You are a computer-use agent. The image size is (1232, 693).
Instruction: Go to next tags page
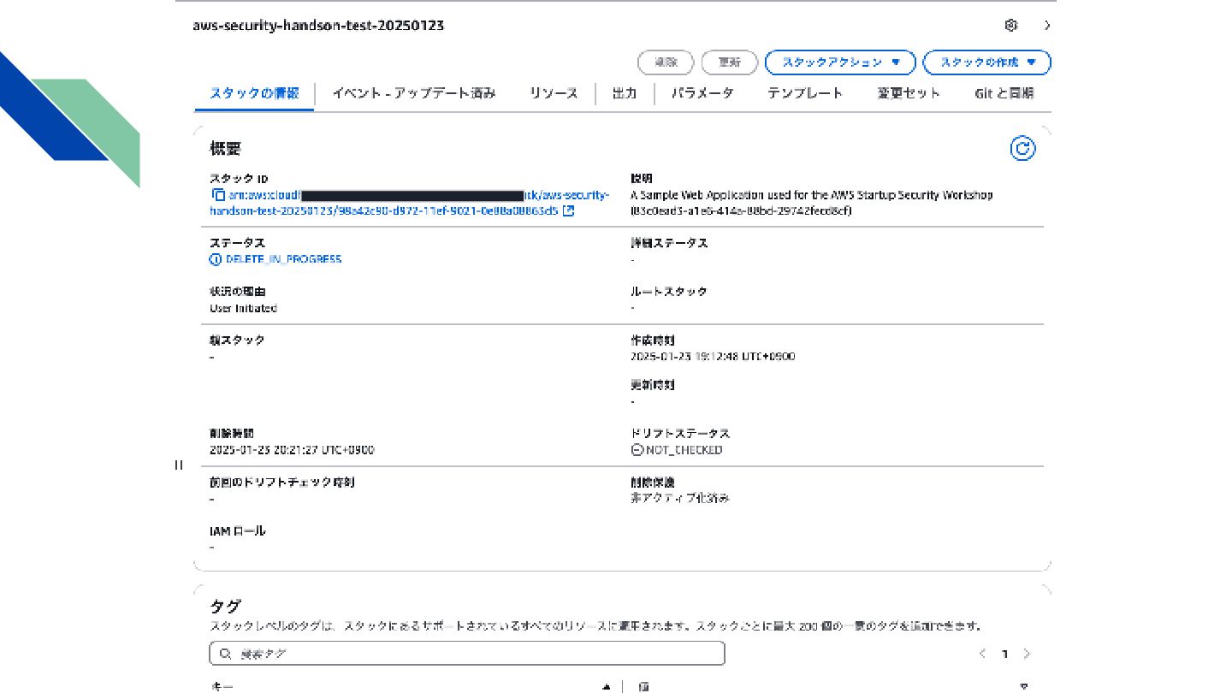(1027, 654)
